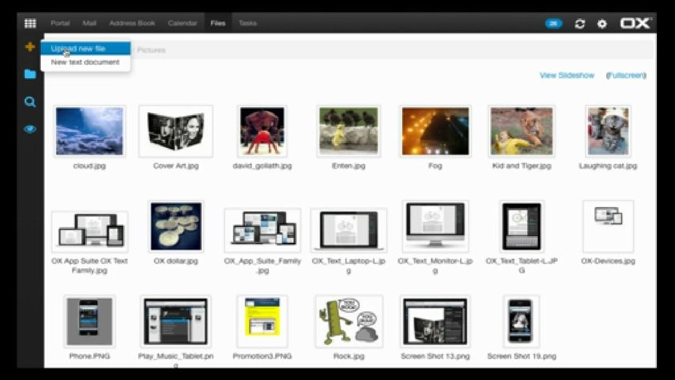The height and width of the screenshot is (380, 675).
Task: Click the OX logo
Action: (x=635, y=23)
